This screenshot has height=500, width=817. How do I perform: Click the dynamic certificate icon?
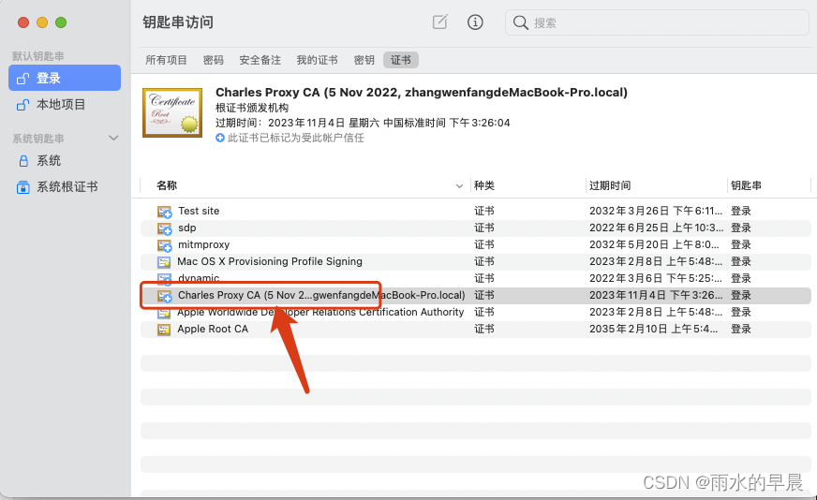[164, 279]
